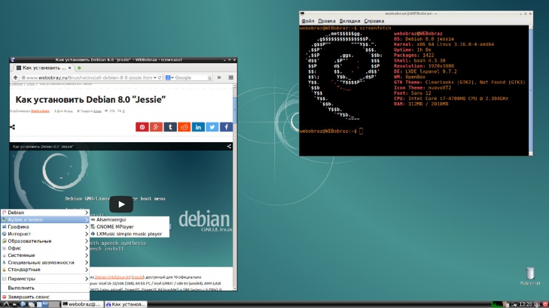Image resolution: width=549 pixels, height=308 pixels.
Task: Reload the page in Iceweasel
Action: [x=160, y=78]
